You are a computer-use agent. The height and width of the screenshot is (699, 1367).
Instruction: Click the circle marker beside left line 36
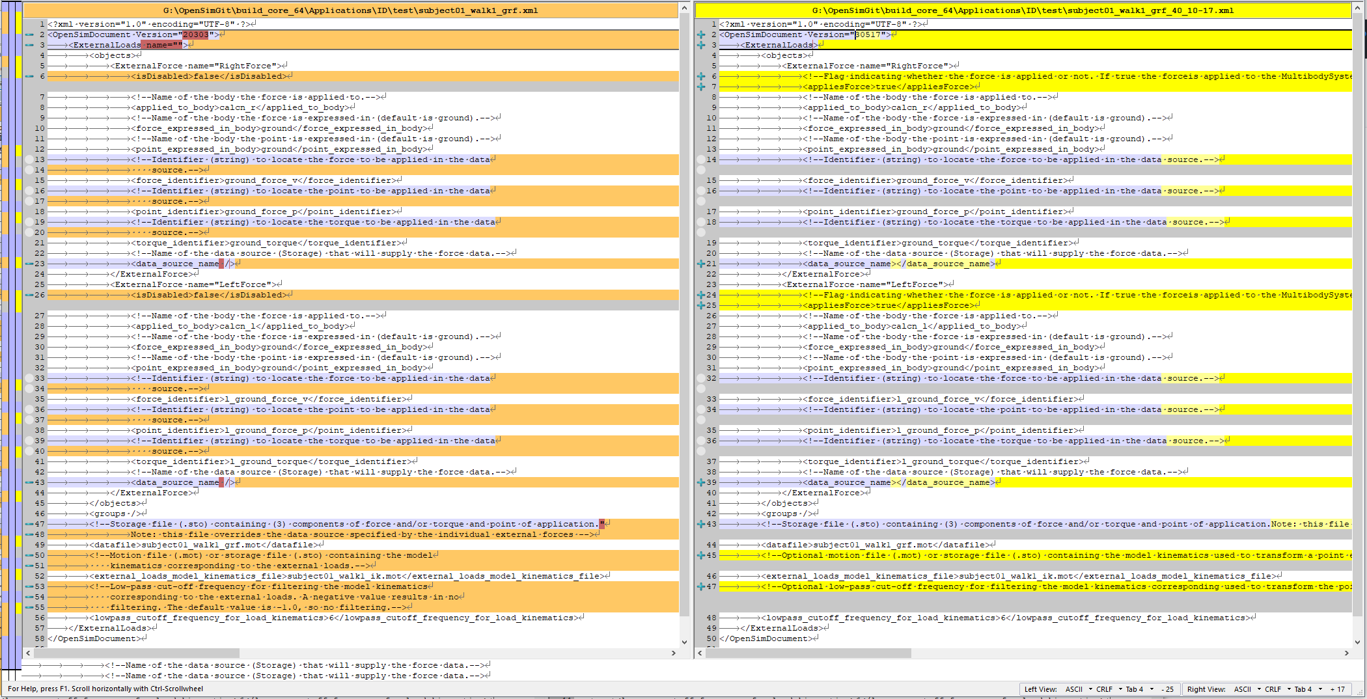(x=29, y=409)
